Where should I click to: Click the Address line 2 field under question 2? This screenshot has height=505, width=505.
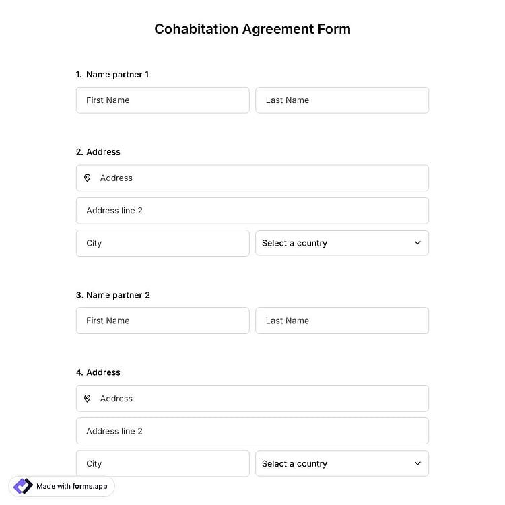point(252,211)
